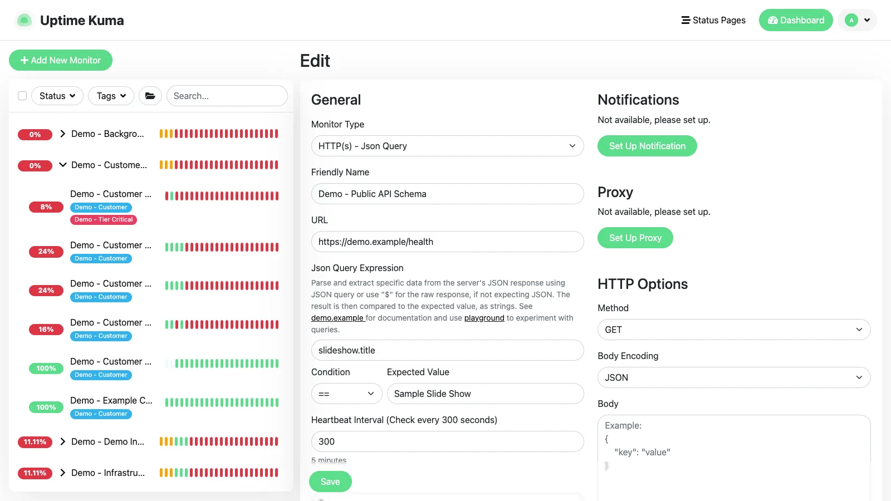The width and height of the screenshot is (891, 501).
Task: Click the user avatar icon
Action: click(851, 20)
